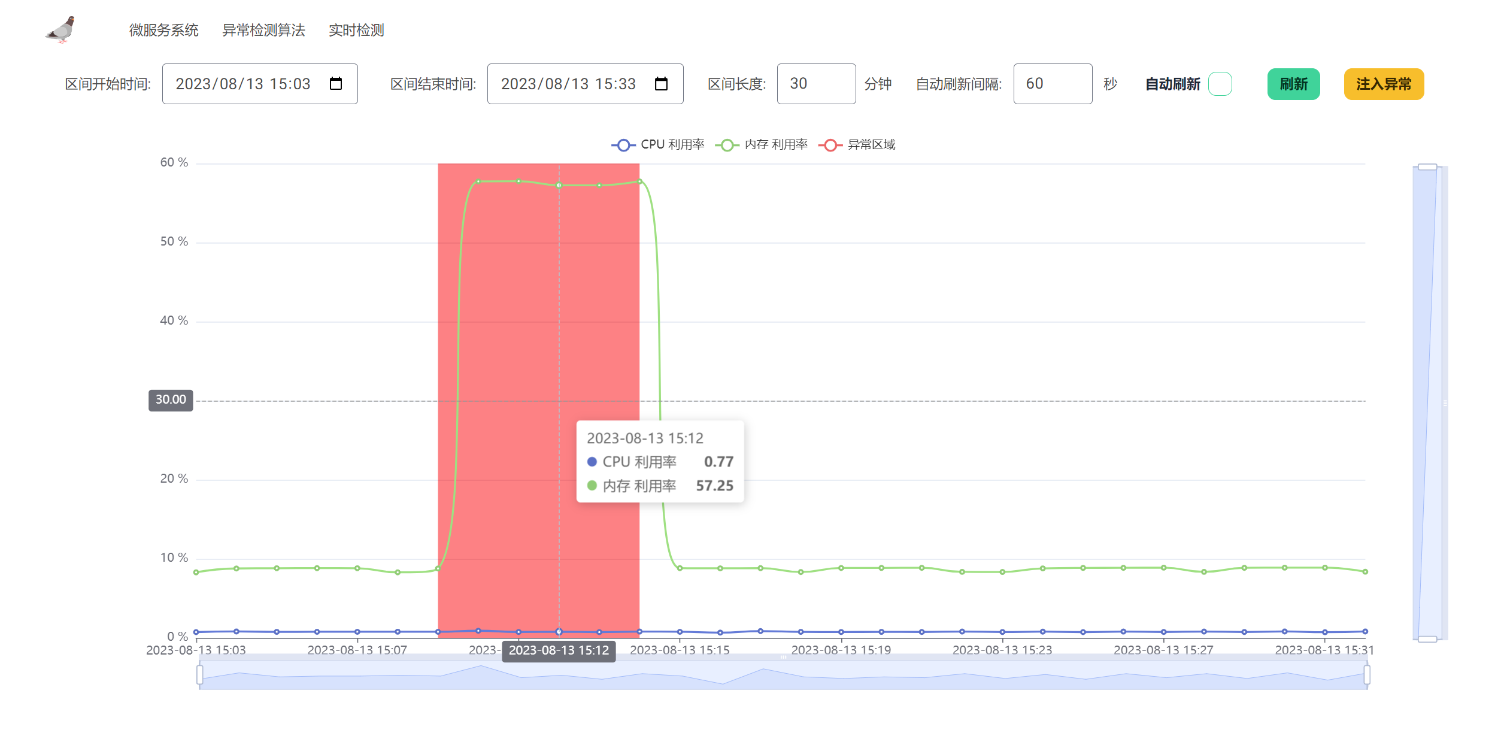
Task: Click the vertical data zoom bar
Action: [1427, 403]
